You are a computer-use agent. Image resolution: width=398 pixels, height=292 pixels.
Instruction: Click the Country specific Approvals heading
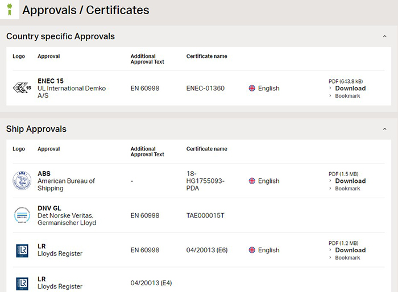click(60, 36)
